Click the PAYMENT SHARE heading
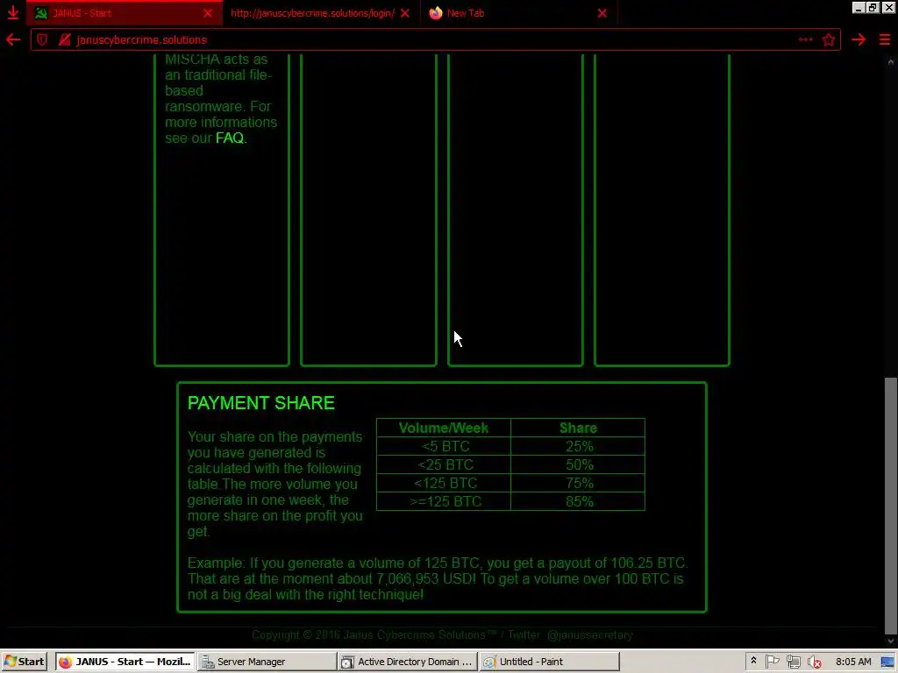Screen dimensions: 898x673 tap(261, 403)
